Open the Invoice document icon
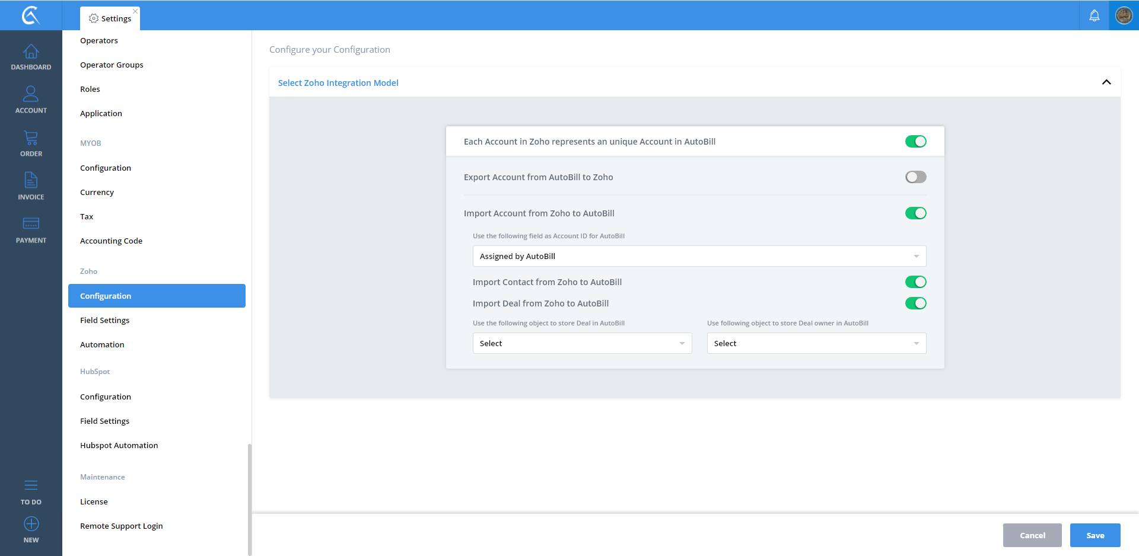This screenshot has width=1139, height=556. tap(31, 181)
